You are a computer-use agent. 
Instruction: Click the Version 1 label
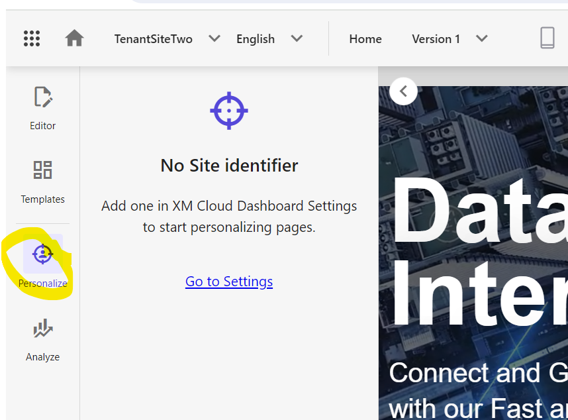436,39
